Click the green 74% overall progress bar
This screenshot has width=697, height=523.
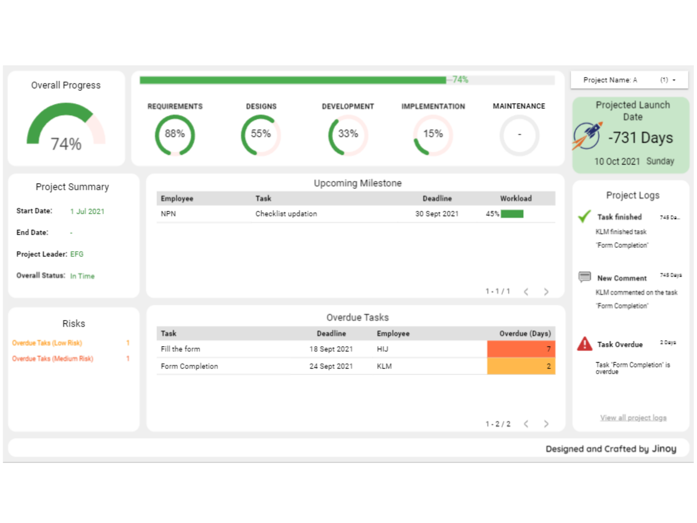pyautogui.click(x=293, y=80)
